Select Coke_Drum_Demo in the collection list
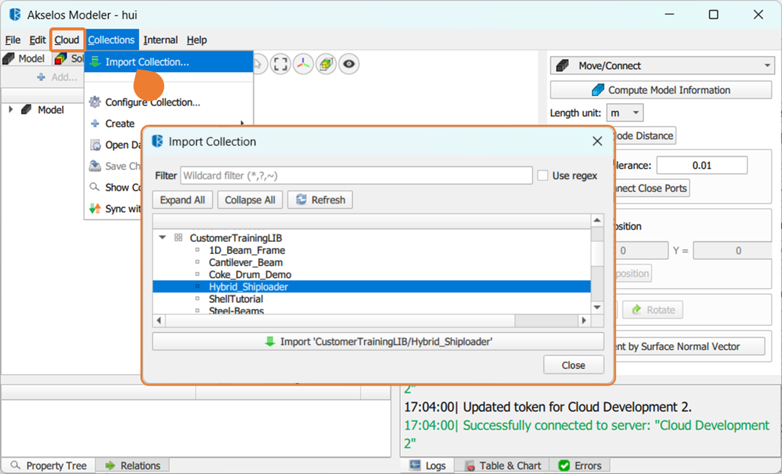Viewport: 782px width, 474px height. coord(250,275)
